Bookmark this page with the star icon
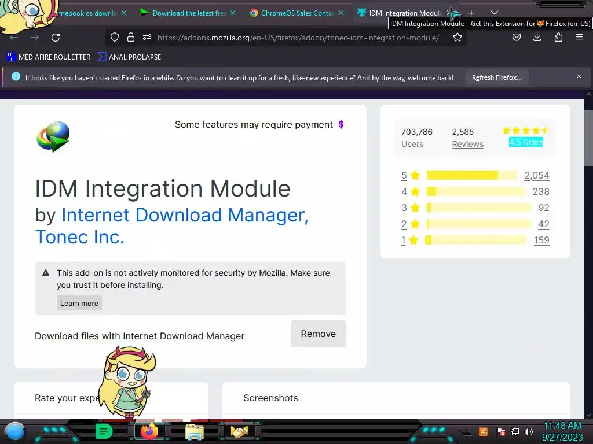 [457, 37]
